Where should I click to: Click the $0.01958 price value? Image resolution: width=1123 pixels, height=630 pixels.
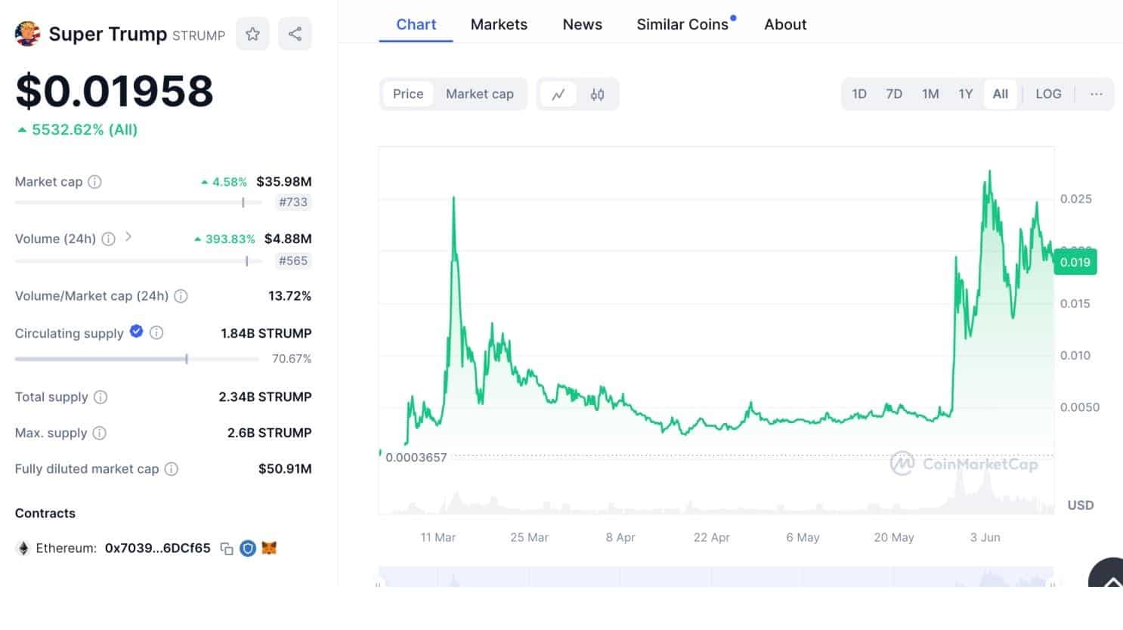point(115,91)
